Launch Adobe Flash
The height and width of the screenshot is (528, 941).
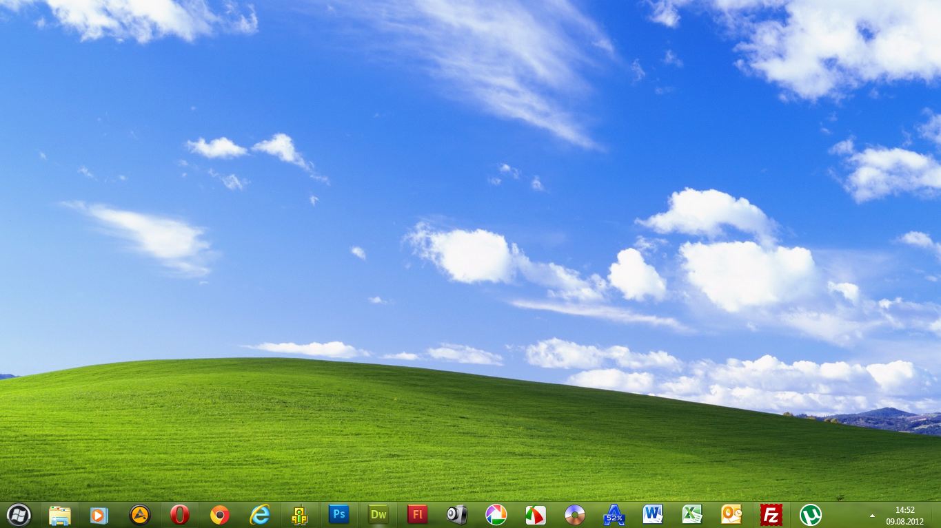tap(417, 514)
